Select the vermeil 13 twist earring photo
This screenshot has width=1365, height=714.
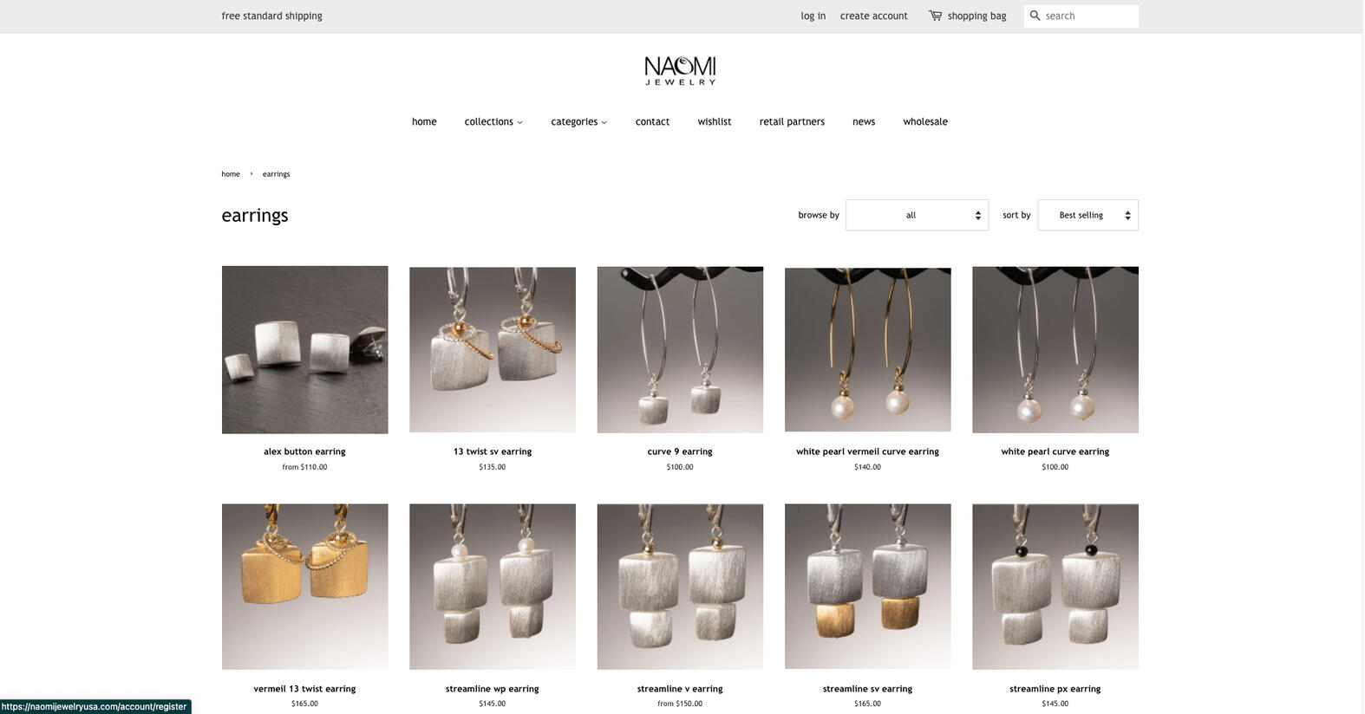[304, 587]
